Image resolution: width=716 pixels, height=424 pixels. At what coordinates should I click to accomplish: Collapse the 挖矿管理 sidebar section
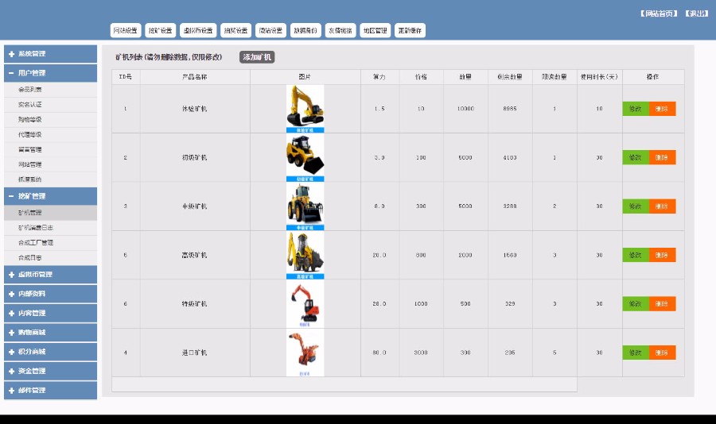tap(50, 196)
